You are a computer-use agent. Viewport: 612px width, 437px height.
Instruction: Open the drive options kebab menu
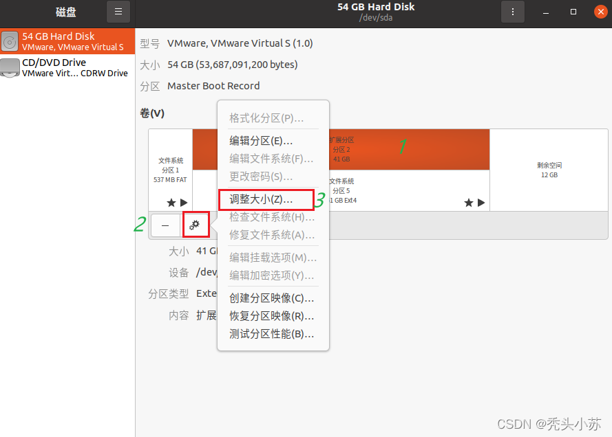pyautogui.click(x=512, y=12)
